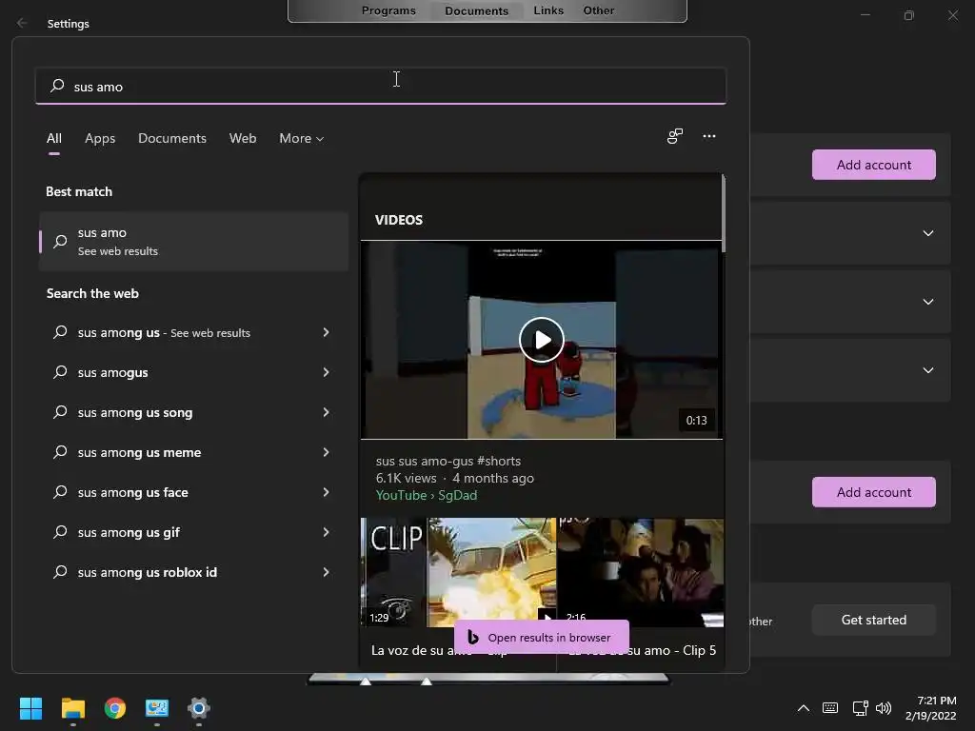Open the More filter dropdown
Viewport: 975px width, 731px height.
click(x=302, y=138)
